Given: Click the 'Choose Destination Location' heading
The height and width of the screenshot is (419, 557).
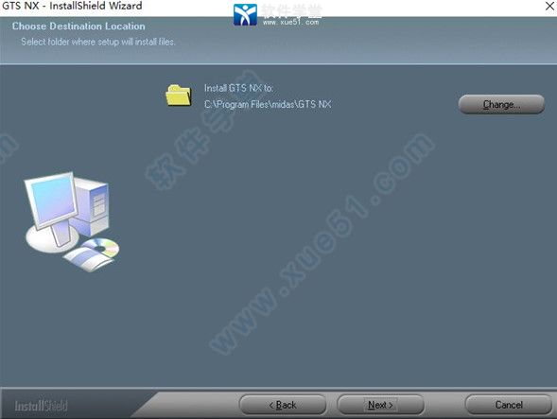Looking at the screenshot, I should coord(78,26).
